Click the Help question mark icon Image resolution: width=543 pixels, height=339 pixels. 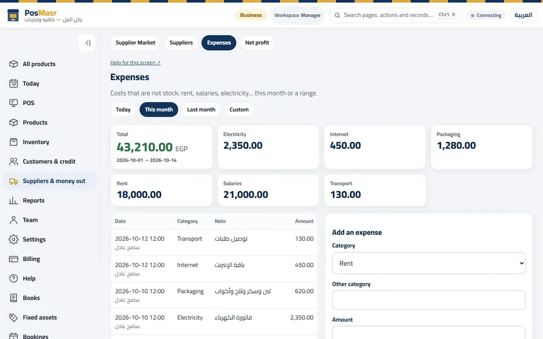(14, 279)
